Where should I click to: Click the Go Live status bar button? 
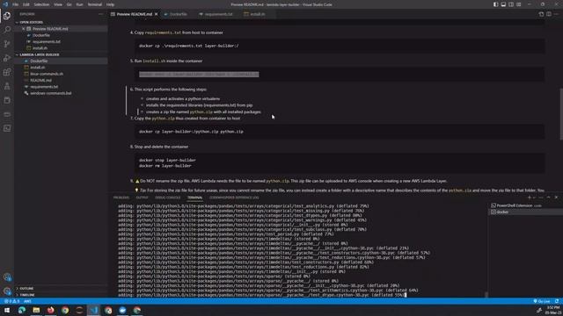click(x=542, y=301)
